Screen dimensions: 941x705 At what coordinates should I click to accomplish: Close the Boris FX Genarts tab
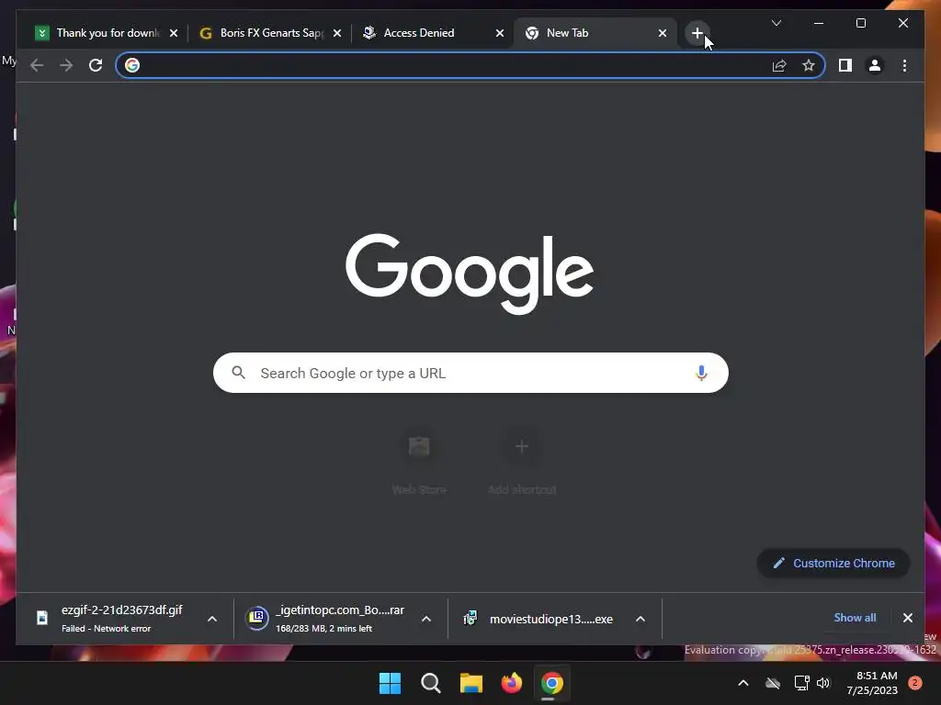[337, 33]
